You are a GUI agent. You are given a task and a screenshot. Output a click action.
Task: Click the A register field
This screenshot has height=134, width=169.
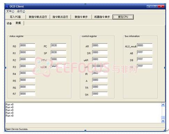pyautogui.click(x=100, y=80)
